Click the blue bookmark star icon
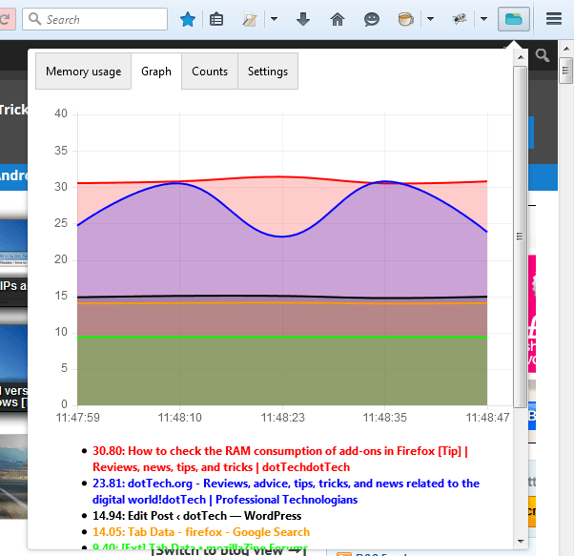 point(188,19)
